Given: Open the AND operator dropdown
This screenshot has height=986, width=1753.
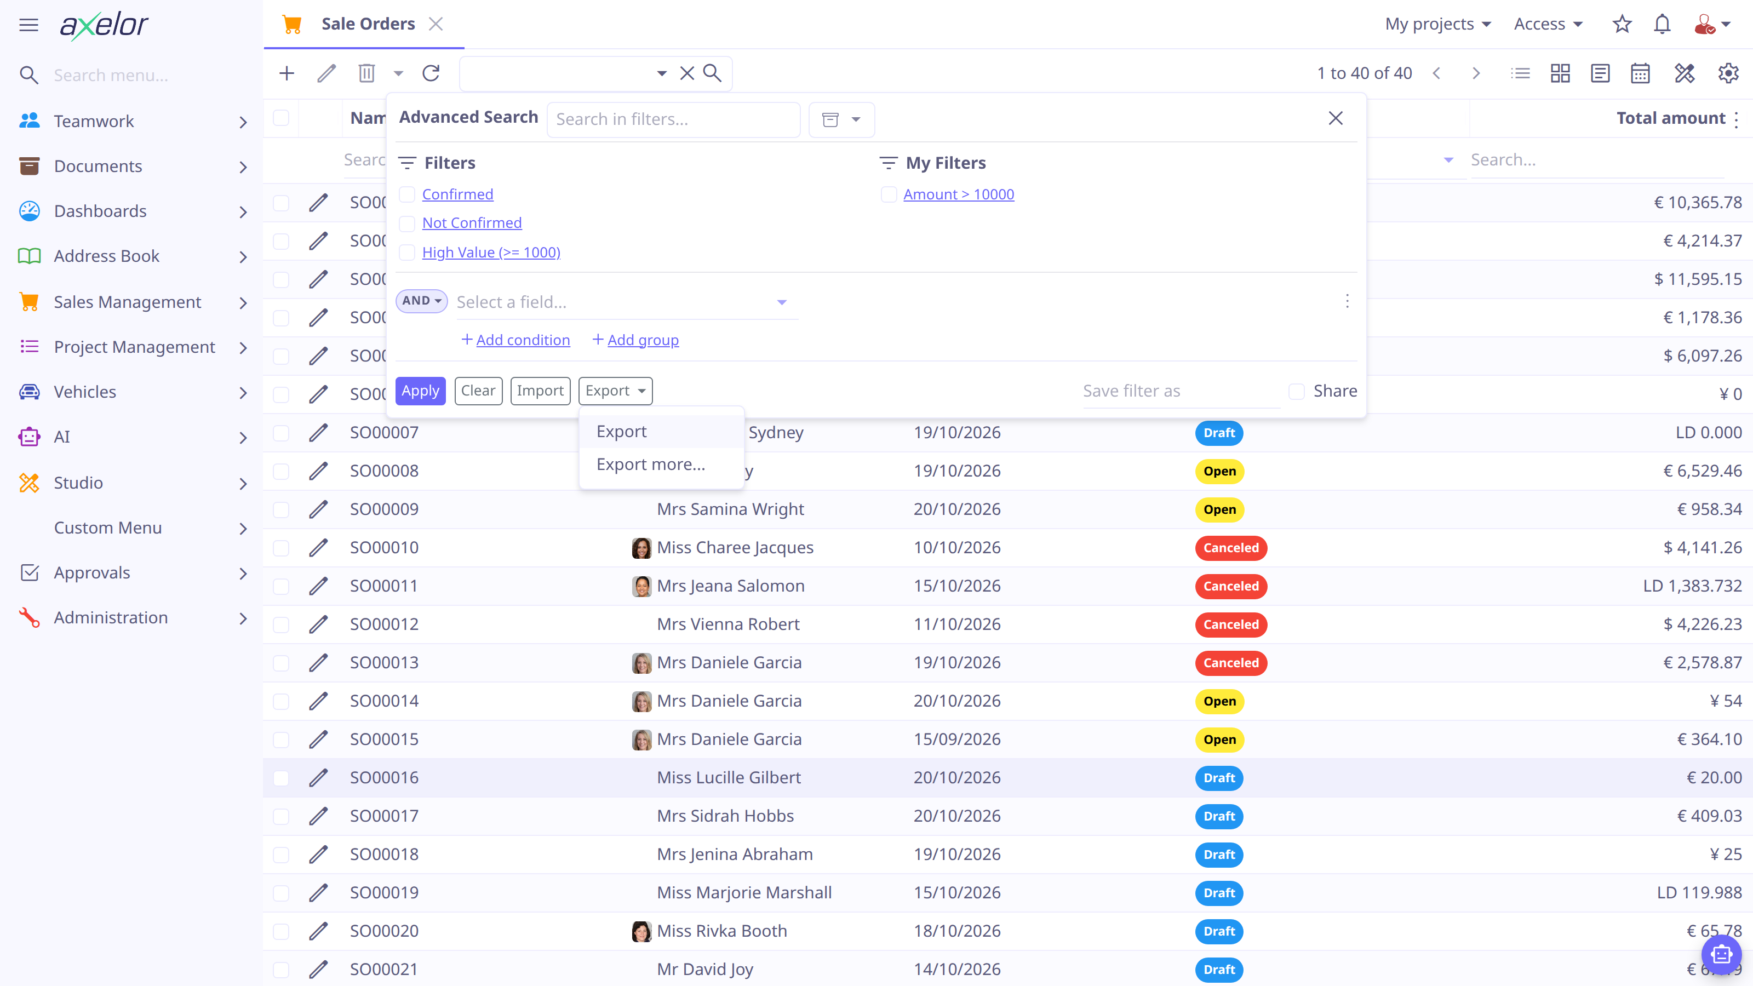Looking at the screenshot, I should click(421, 301).
